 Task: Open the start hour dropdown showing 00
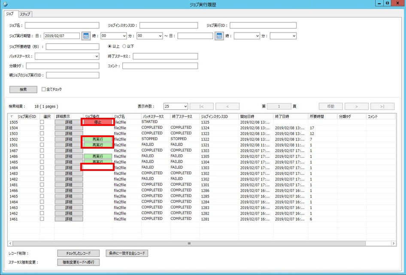click(113, 36)
